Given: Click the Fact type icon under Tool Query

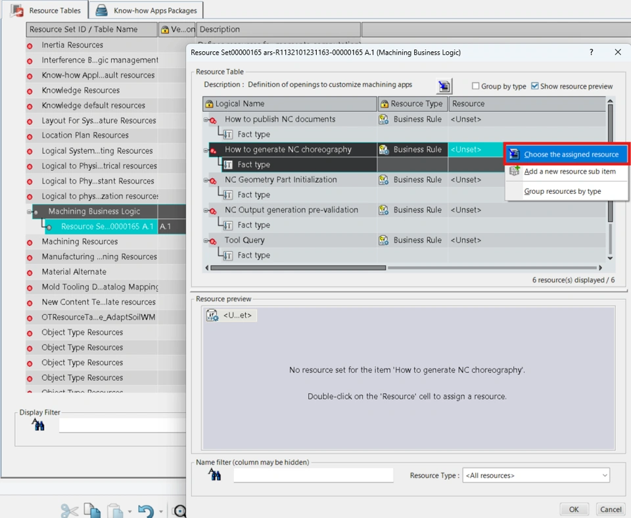Looking at the screenshot, I should click(228, 256).
